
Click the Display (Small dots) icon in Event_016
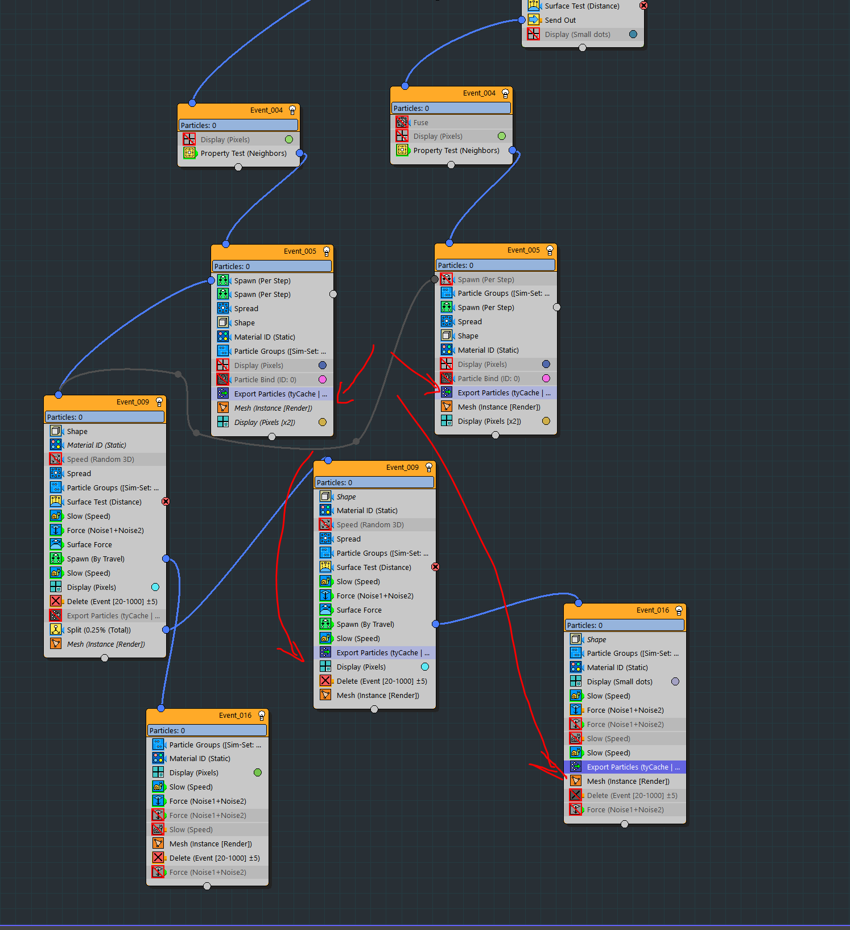pyautogui.click(x=576, y=681)
